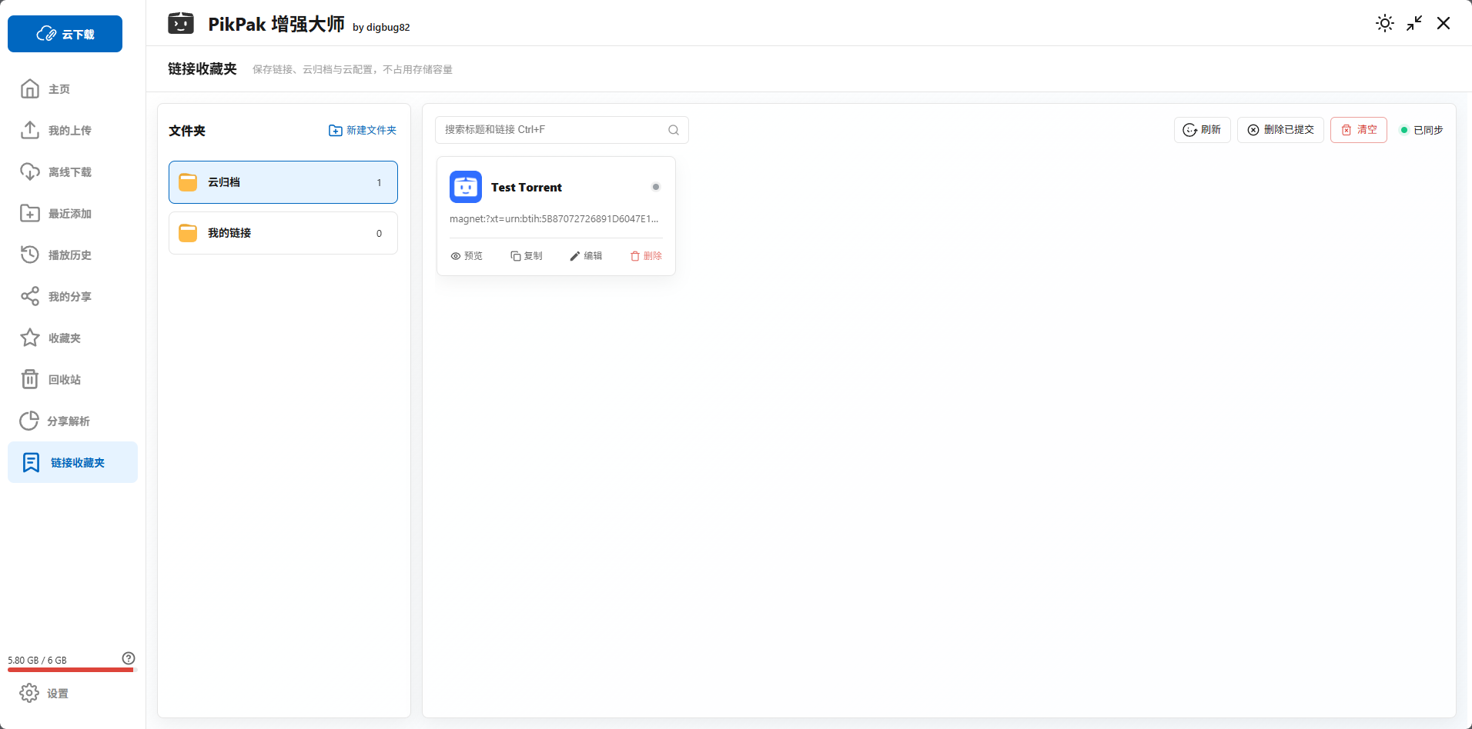Click the Test Torrent card PikPak icon
Screen dimensions: 1472x729
[x=466, y=187]
